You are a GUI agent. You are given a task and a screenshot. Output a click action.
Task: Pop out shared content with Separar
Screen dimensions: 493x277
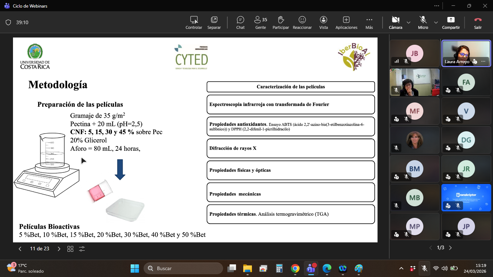click(x=214, y=22)
